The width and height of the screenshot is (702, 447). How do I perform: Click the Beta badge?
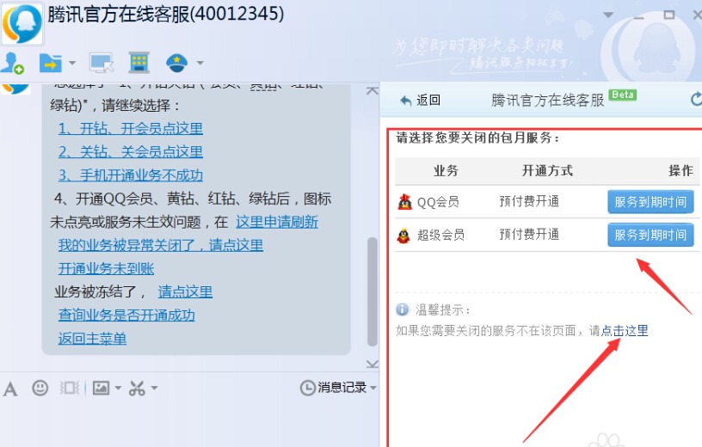coord(623,95)
